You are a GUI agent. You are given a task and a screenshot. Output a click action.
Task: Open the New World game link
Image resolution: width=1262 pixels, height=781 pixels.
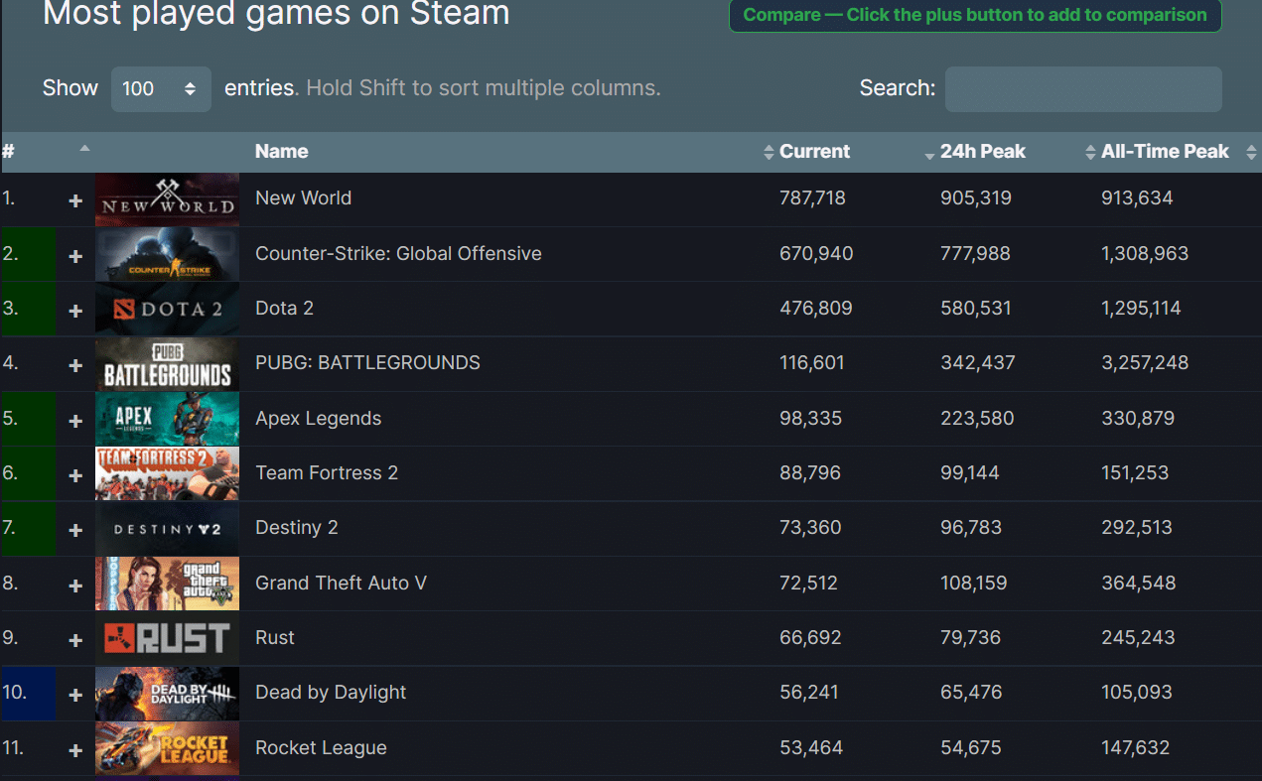click(x=303, y=197)
